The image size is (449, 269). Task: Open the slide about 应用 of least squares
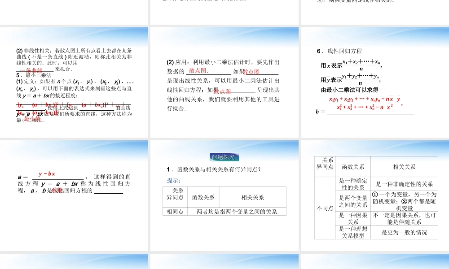[x=224, y=82]
